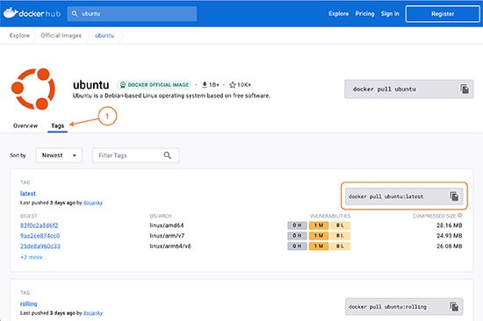The height and width of the screenshot is (321, 483).
Task: Click 0 H badge for linux/arm/v7
Action: (297, 236)
